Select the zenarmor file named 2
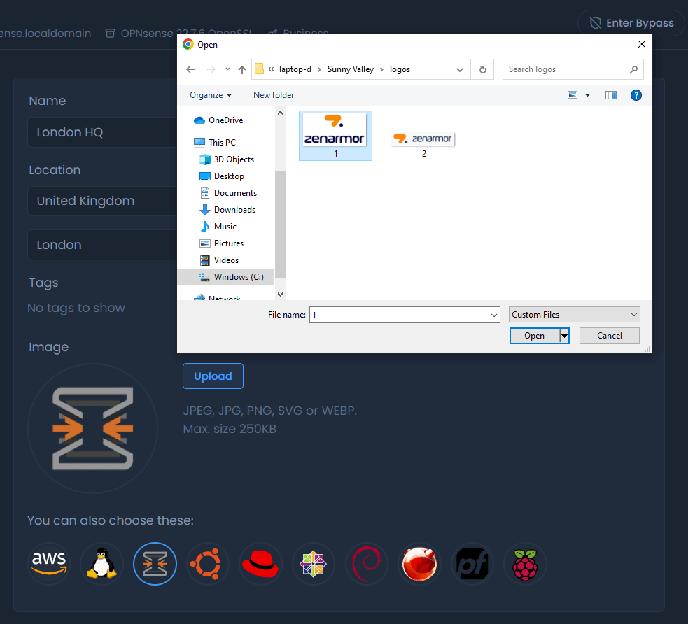This screenshot has height=624, width=688. pyautogui.click(x=423, y=145)
